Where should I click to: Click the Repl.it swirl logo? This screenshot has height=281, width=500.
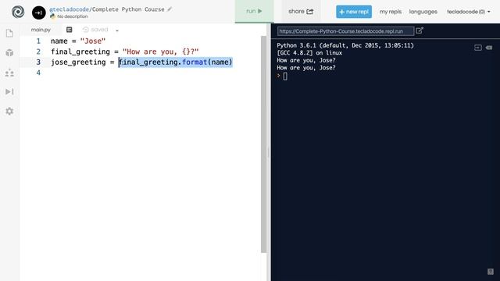(x=18, y=12)
